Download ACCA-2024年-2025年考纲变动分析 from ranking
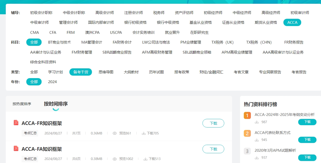Viewport: 321px width, 163px height. (307, 122)
